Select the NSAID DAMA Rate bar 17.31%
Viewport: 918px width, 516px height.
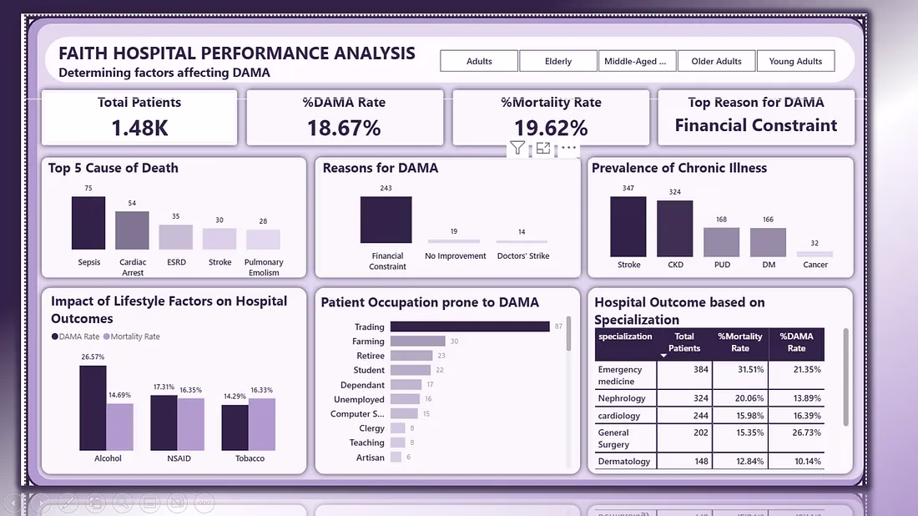pos(164,422)
